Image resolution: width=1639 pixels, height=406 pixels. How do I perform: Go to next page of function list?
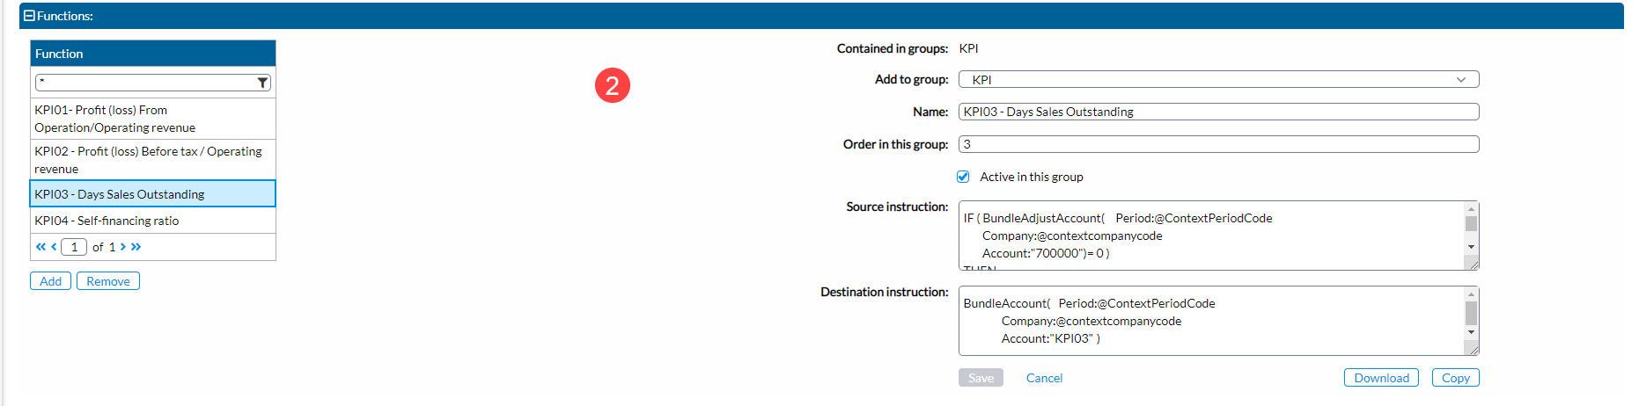(x=123, y=247)
